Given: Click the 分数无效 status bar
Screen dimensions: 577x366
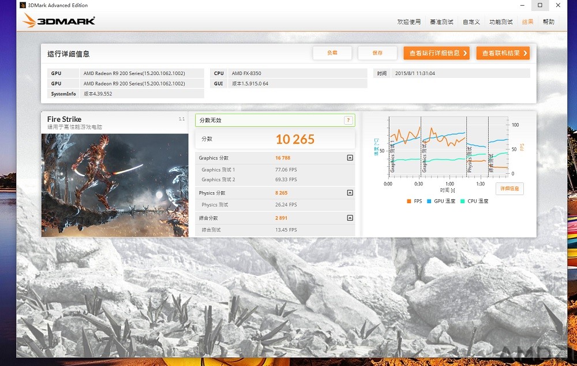Looking at the screenshot, I should coord(275,121).
